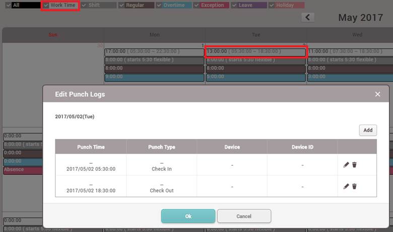Toggle the Work Time filter checkbox

pyautogui.click(x=46, y=6)
